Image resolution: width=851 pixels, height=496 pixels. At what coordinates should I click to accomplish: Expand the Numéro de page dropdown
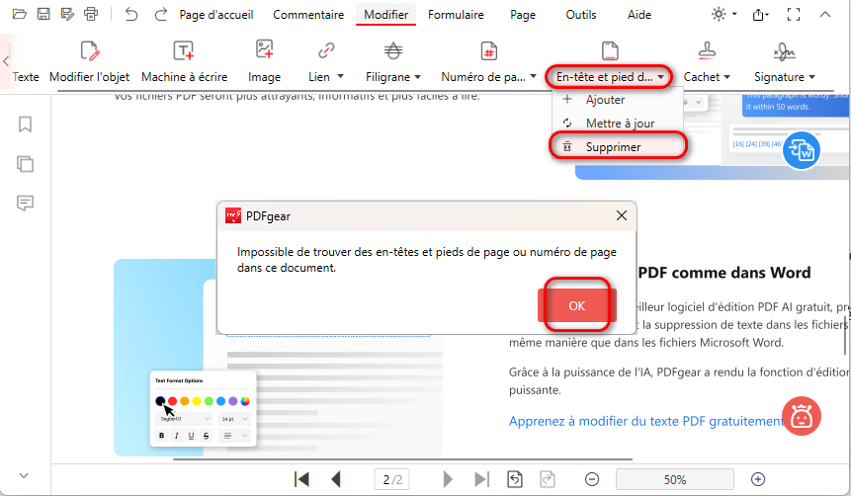533,76
